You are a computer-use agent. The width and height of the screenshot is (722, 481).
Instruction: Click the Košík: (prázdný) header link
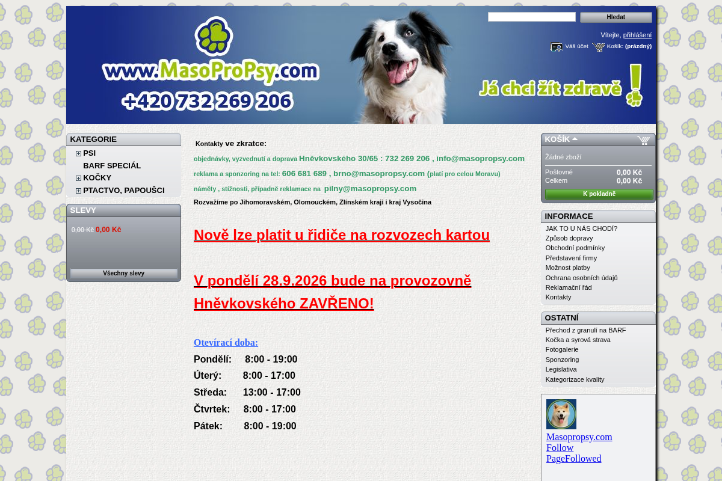click(x=629, y=46)
